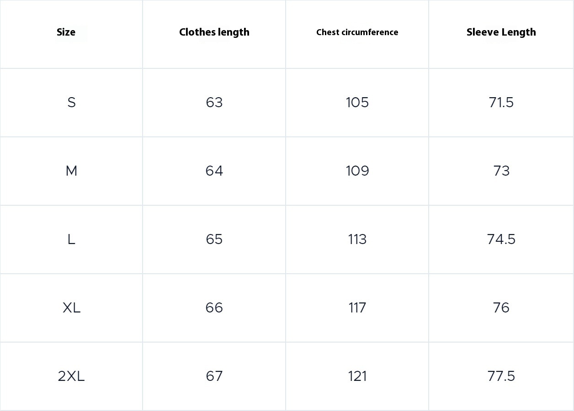Click the Clothes length header

point(214,32)
